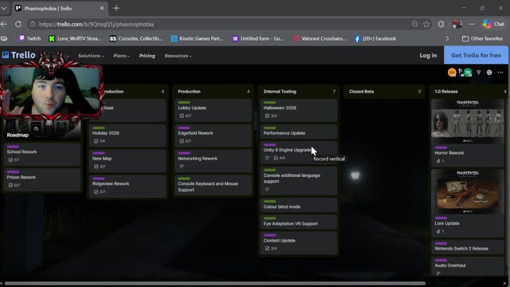Open the Pricing page
This screenshot has height=287, width=510.
coord(147,56)
